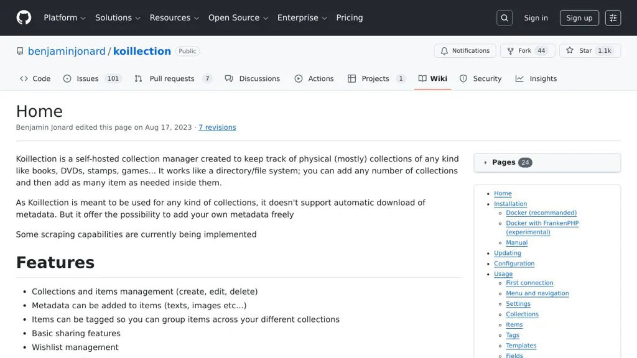Expand the Platform dropdown menu
637x358 pixels.
pyautogui.click(x=65, y=18)
